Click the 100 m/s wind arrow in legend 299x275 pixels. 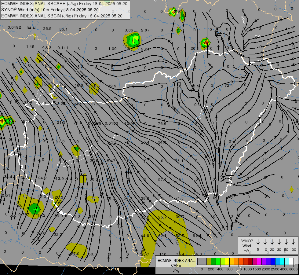click(x=293, y=242)
